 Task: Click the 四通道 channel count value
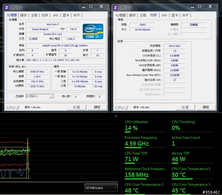(194, 25)
